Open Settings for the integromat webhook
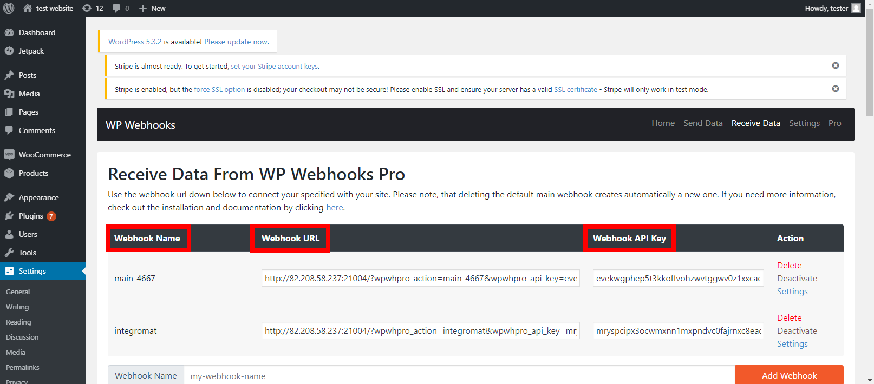Viewport: 874px width, 384px height. tap(792, 344)
